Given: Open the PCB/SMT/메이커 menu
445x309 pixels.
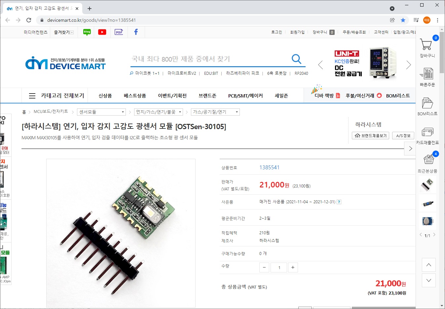Looking at the screenshot, I should coord(245,96).
